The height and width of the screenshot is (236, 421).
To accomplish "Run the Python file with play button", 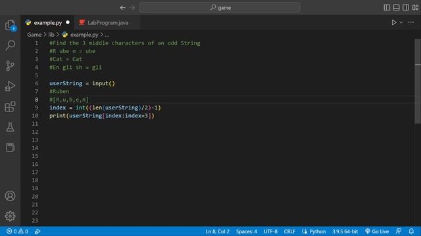I will [393, 22].
